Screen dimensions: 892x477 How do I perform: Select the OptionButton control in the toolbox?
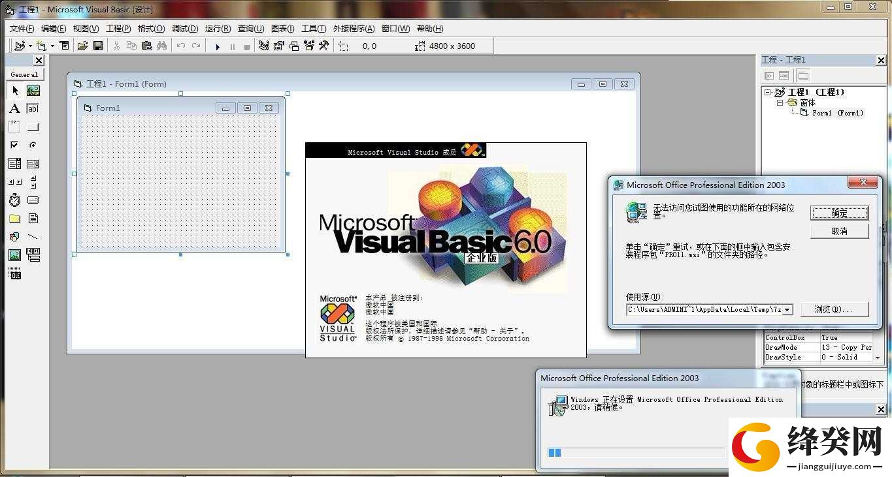coord(33,146)
